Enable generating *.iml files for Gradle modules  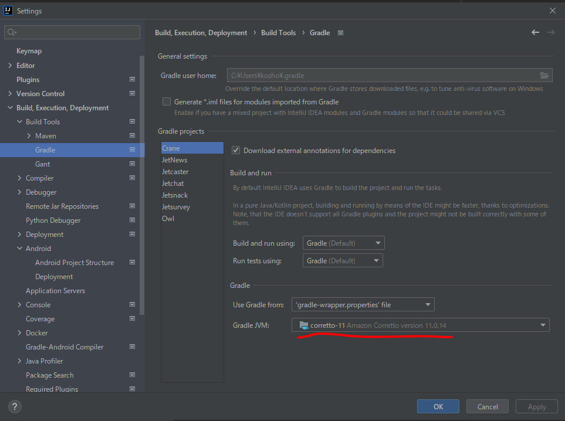pyautogui.click(x=166, y=101)
